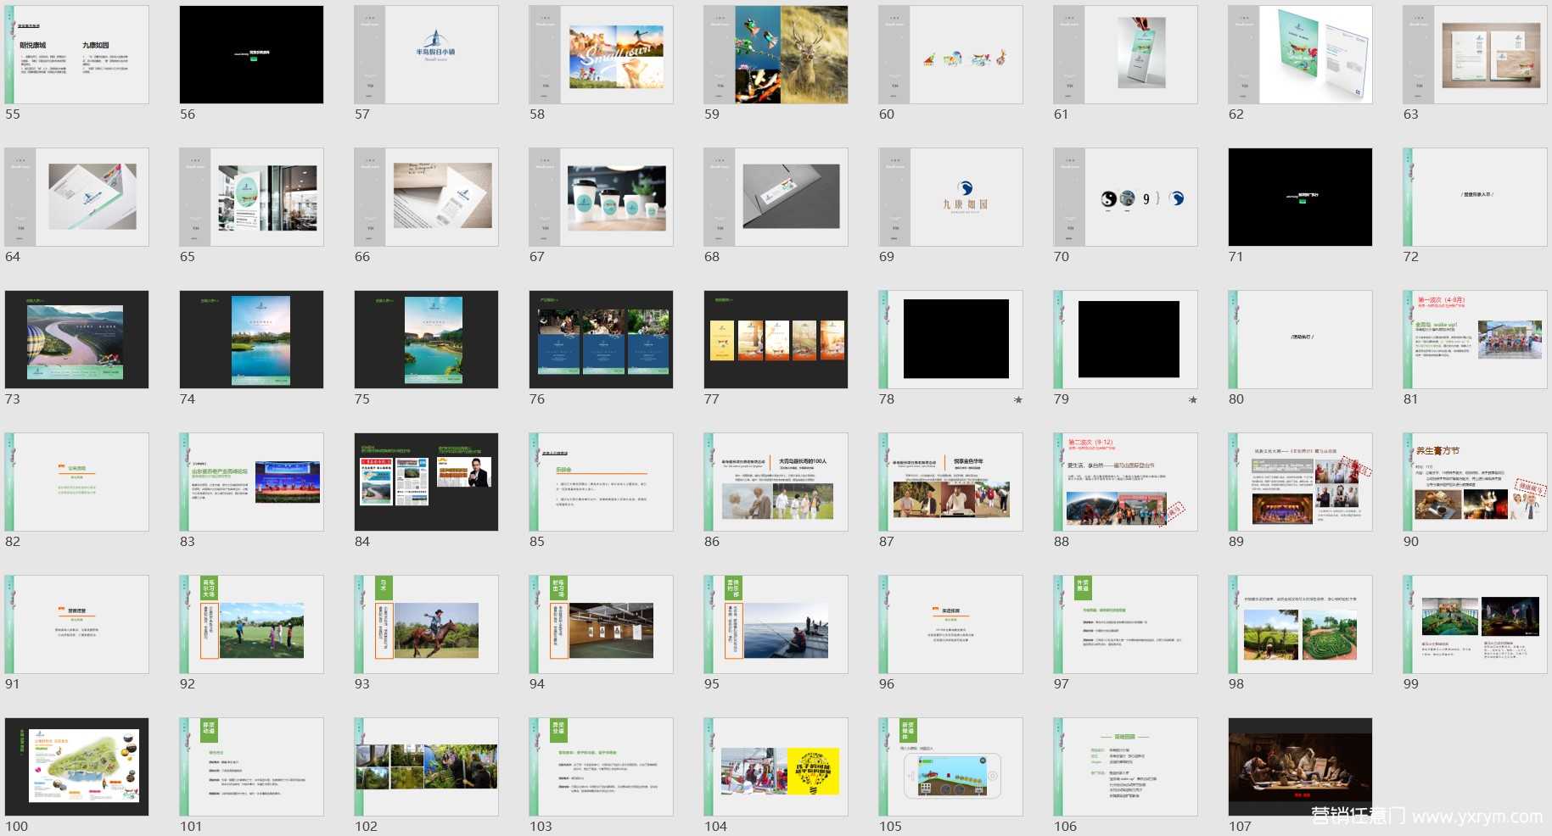Click slide 76 with three blue posters
Viewport: 1552px width, 836px height.
(x=601, y=340)
